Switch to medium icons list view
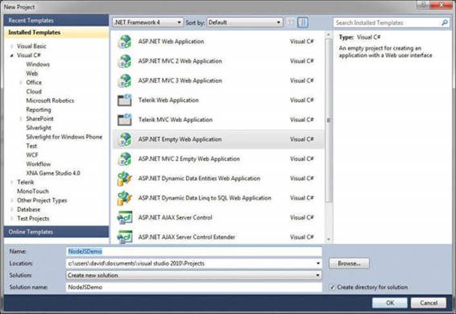 (302, 23)
